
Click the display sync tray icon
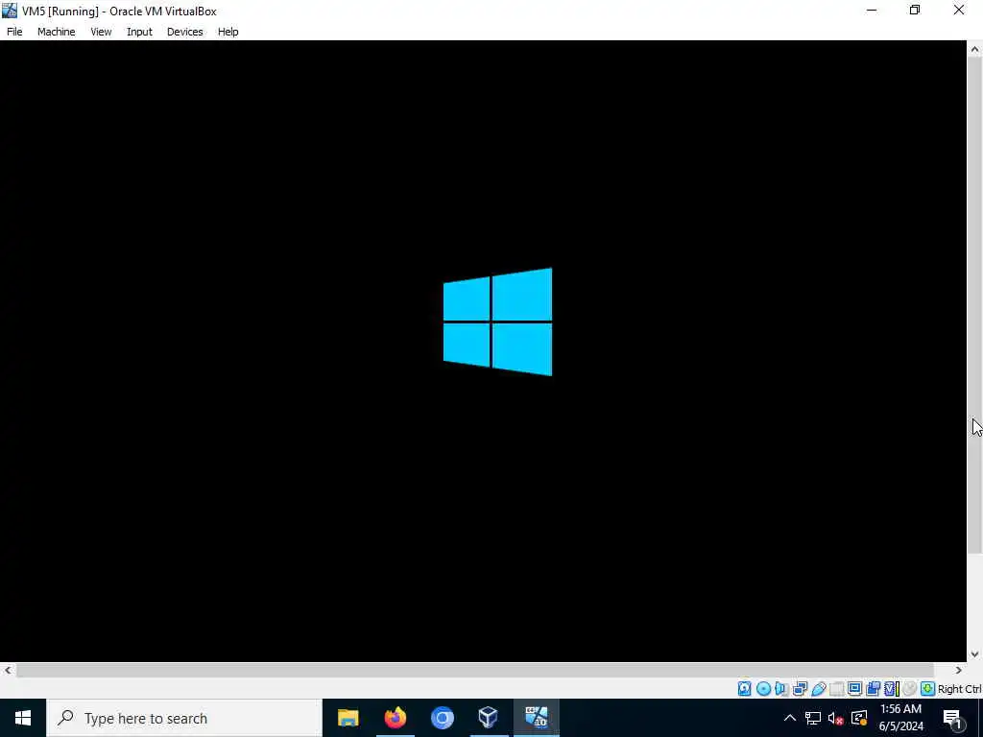(x=859, y=718)
